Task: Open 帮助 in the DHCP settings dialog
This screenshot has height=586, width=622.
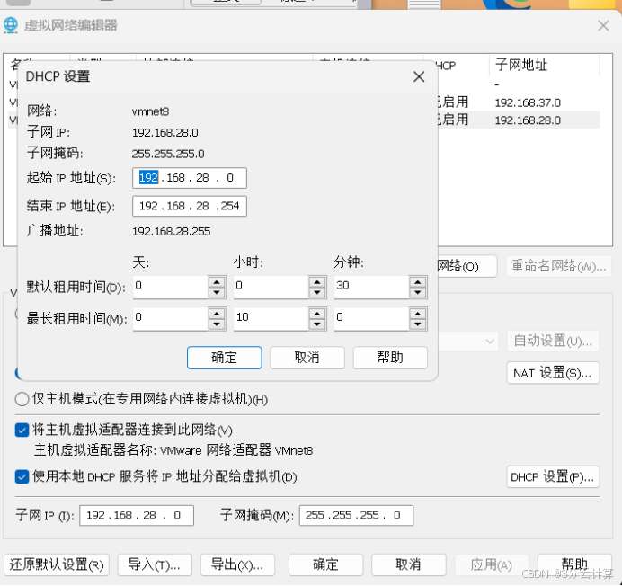Action: 390,358
